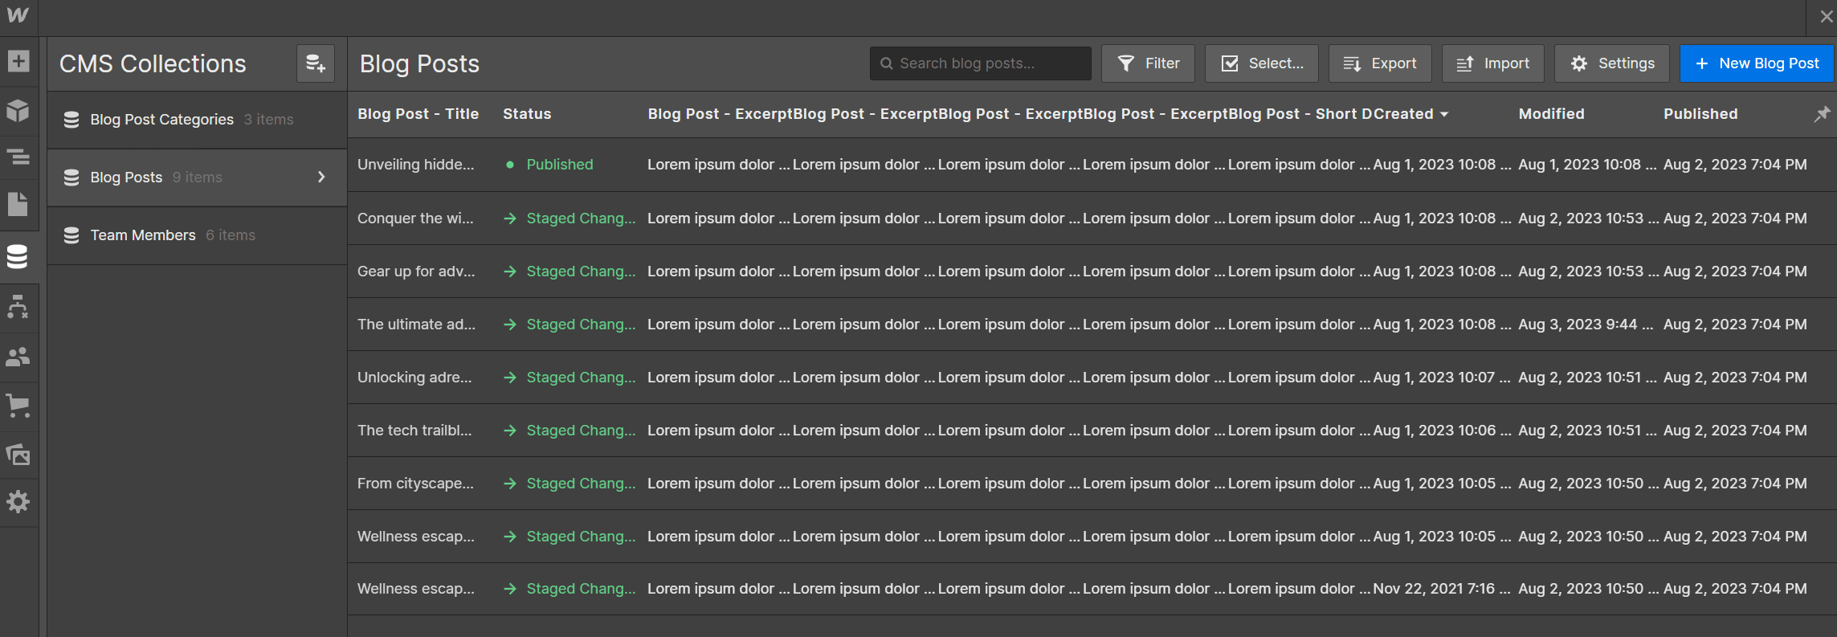Viewport: 1837px width, 637px height.
Task: Sort by Modified column header
Action: 1551,114
